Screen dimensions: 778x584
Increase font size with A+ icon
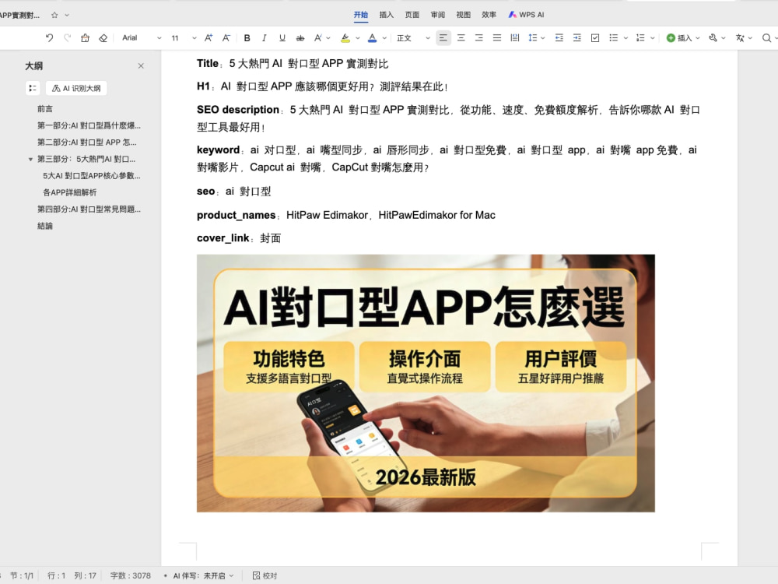[209, 37]
